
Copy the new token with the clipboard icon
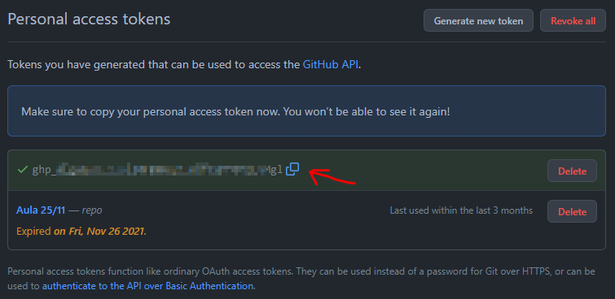[292, 169]
